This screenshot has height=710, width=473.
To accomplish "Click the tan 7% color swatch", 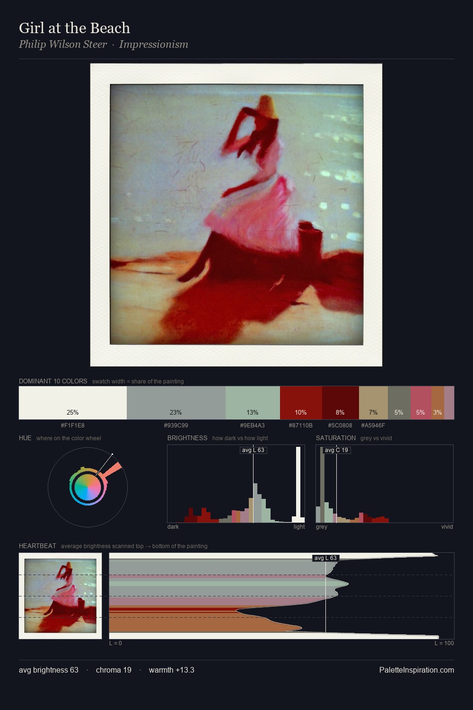I will click(373, 403).
